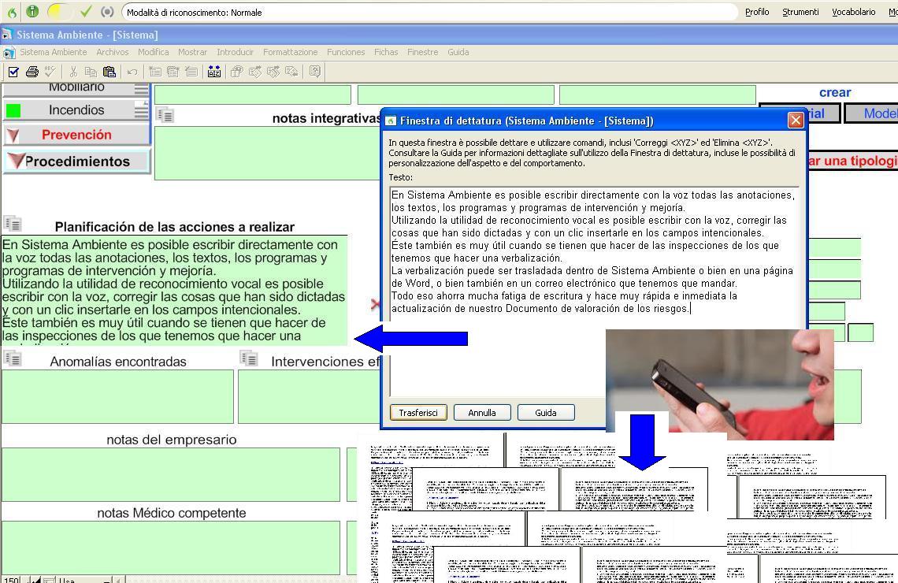
Task: Open the list expander next to Mobiliario
Action: (x=143, y=87)
